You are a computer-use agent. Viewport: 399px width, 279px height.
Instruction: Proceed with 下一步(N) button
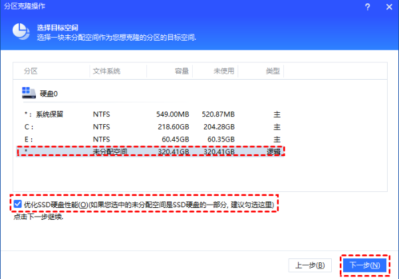(x=365, y=265)
